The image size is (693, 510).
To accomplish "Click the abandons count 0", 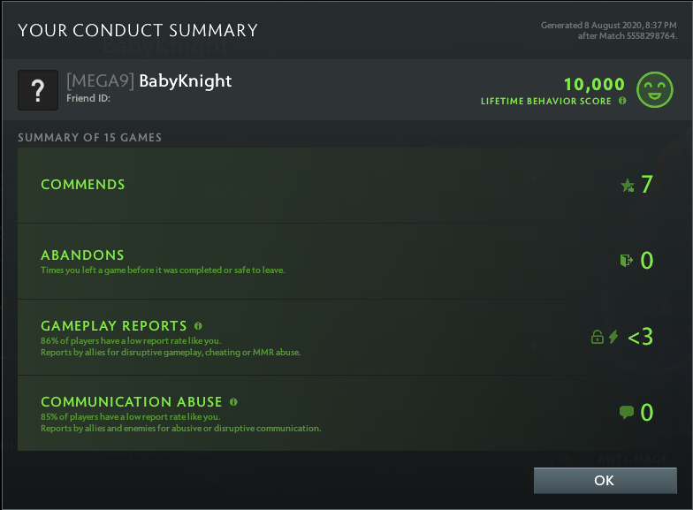I will 647,260.
